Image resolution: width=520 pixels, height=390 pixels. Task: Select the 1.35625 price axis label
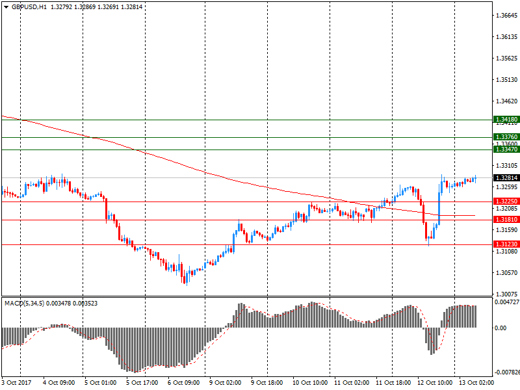click(x=507, y=58)
